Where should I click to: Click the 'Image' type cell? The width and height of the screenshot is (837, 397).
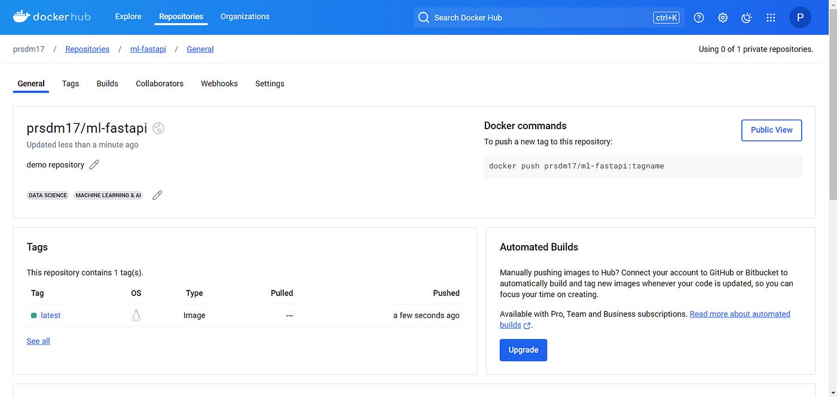coord(194,315)
